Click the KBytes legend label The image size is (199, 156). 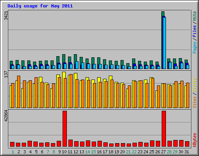[x=195, y=140]
